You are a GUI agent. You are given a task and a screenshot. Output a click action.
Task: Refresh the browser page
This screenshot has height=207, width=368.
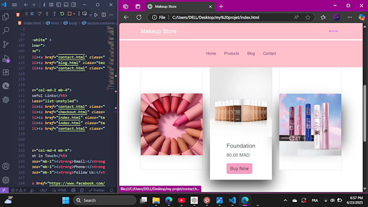click(139, 17)
